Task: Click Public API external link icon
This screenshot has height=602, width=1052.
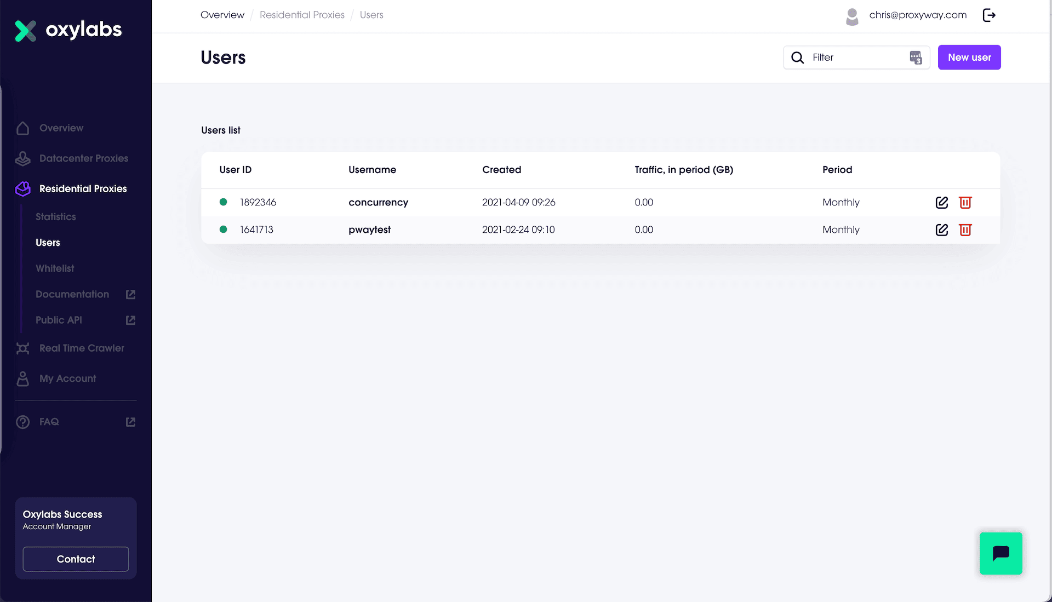Action: pyautogui.click(x=130, y=320)
